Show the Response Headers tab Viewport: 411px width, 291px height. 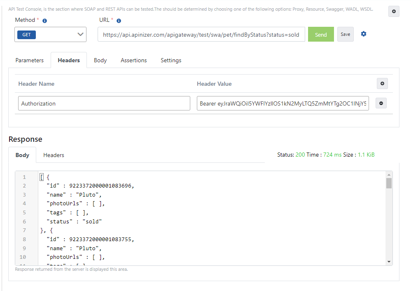(54, 155)
